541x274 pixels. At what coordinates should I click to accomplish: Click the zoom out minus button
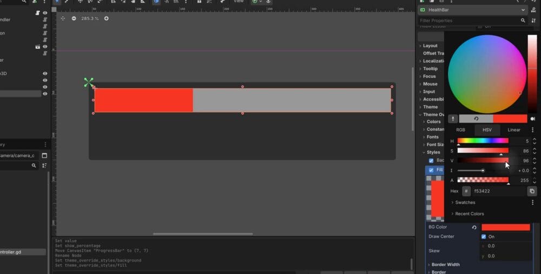click(74, 18)
